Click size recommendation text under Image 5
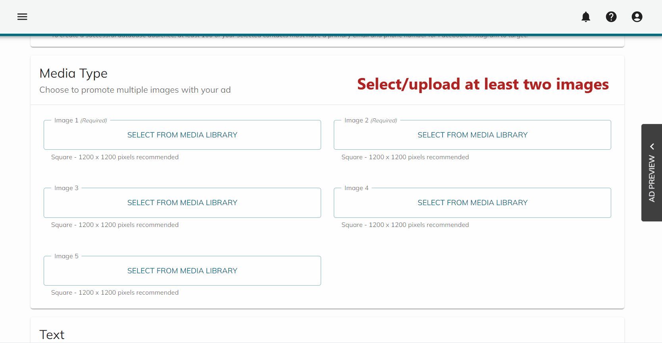Image resolution: width=662 pixels, height=343 pixels. [115, 293]
